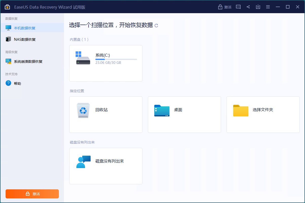Select the 桌面 desktop location card

[184, 114]
